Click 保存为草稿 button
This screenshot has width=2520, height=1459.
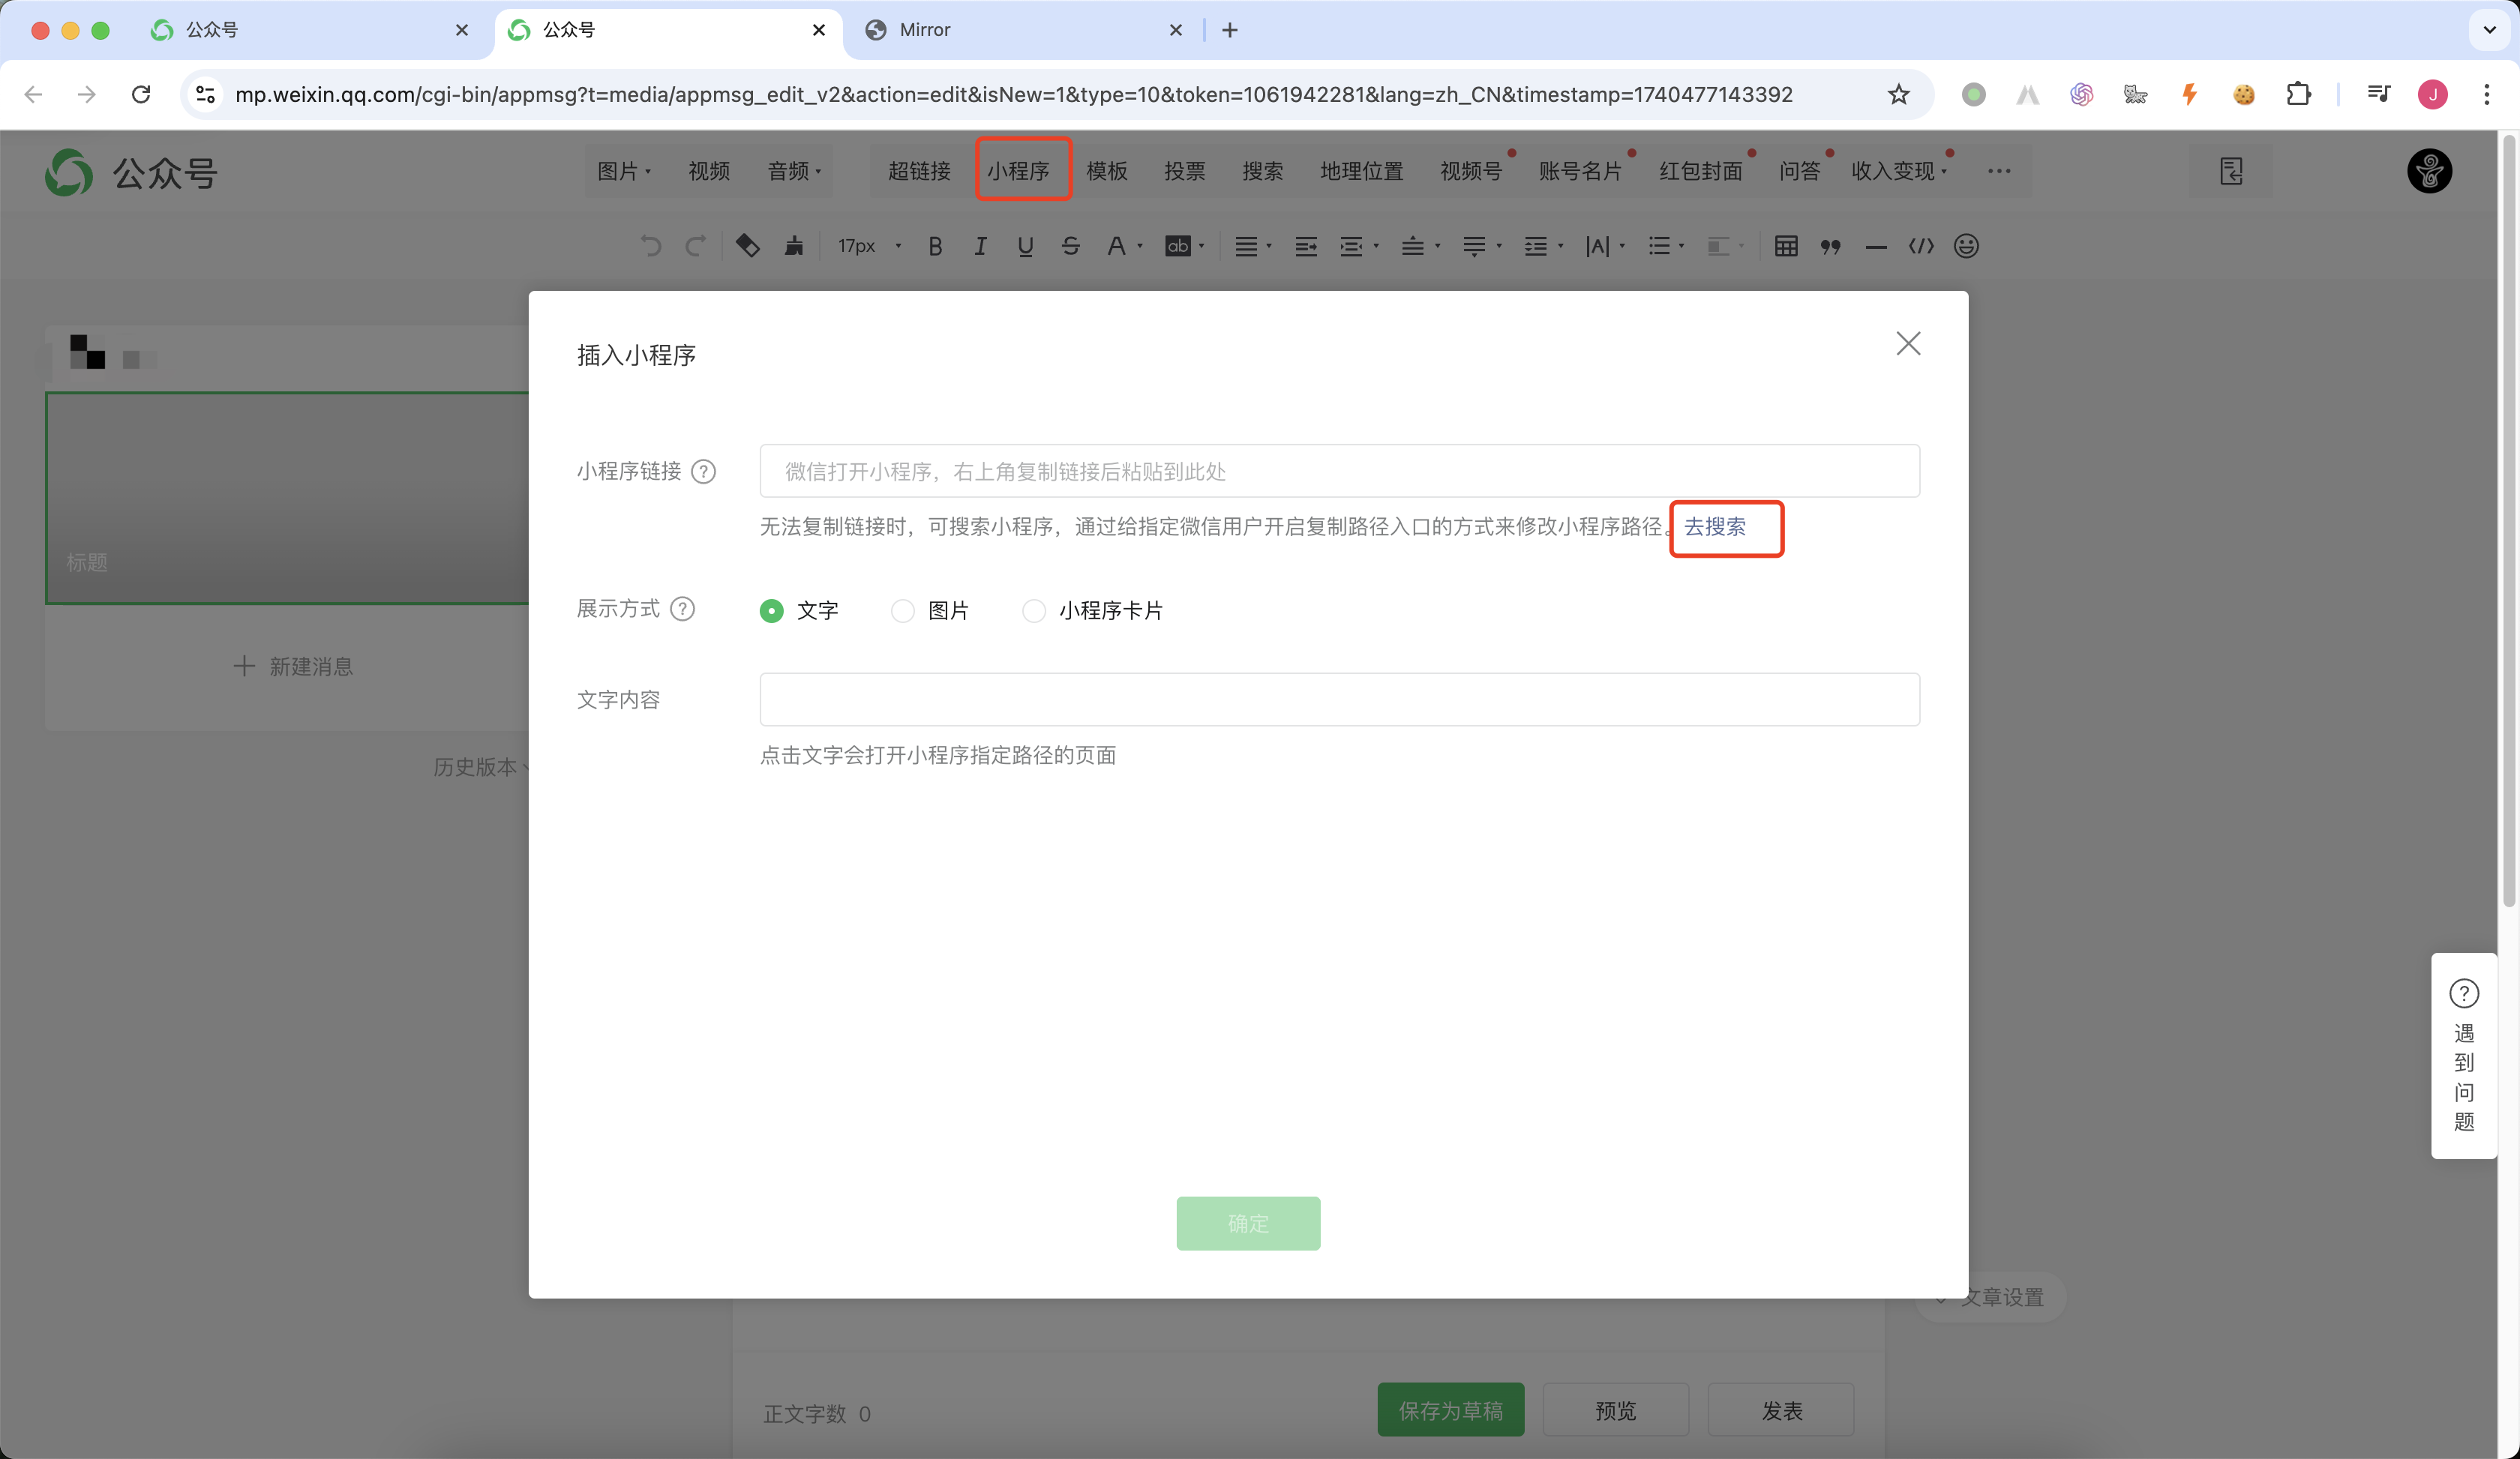coord(1451,1410)
